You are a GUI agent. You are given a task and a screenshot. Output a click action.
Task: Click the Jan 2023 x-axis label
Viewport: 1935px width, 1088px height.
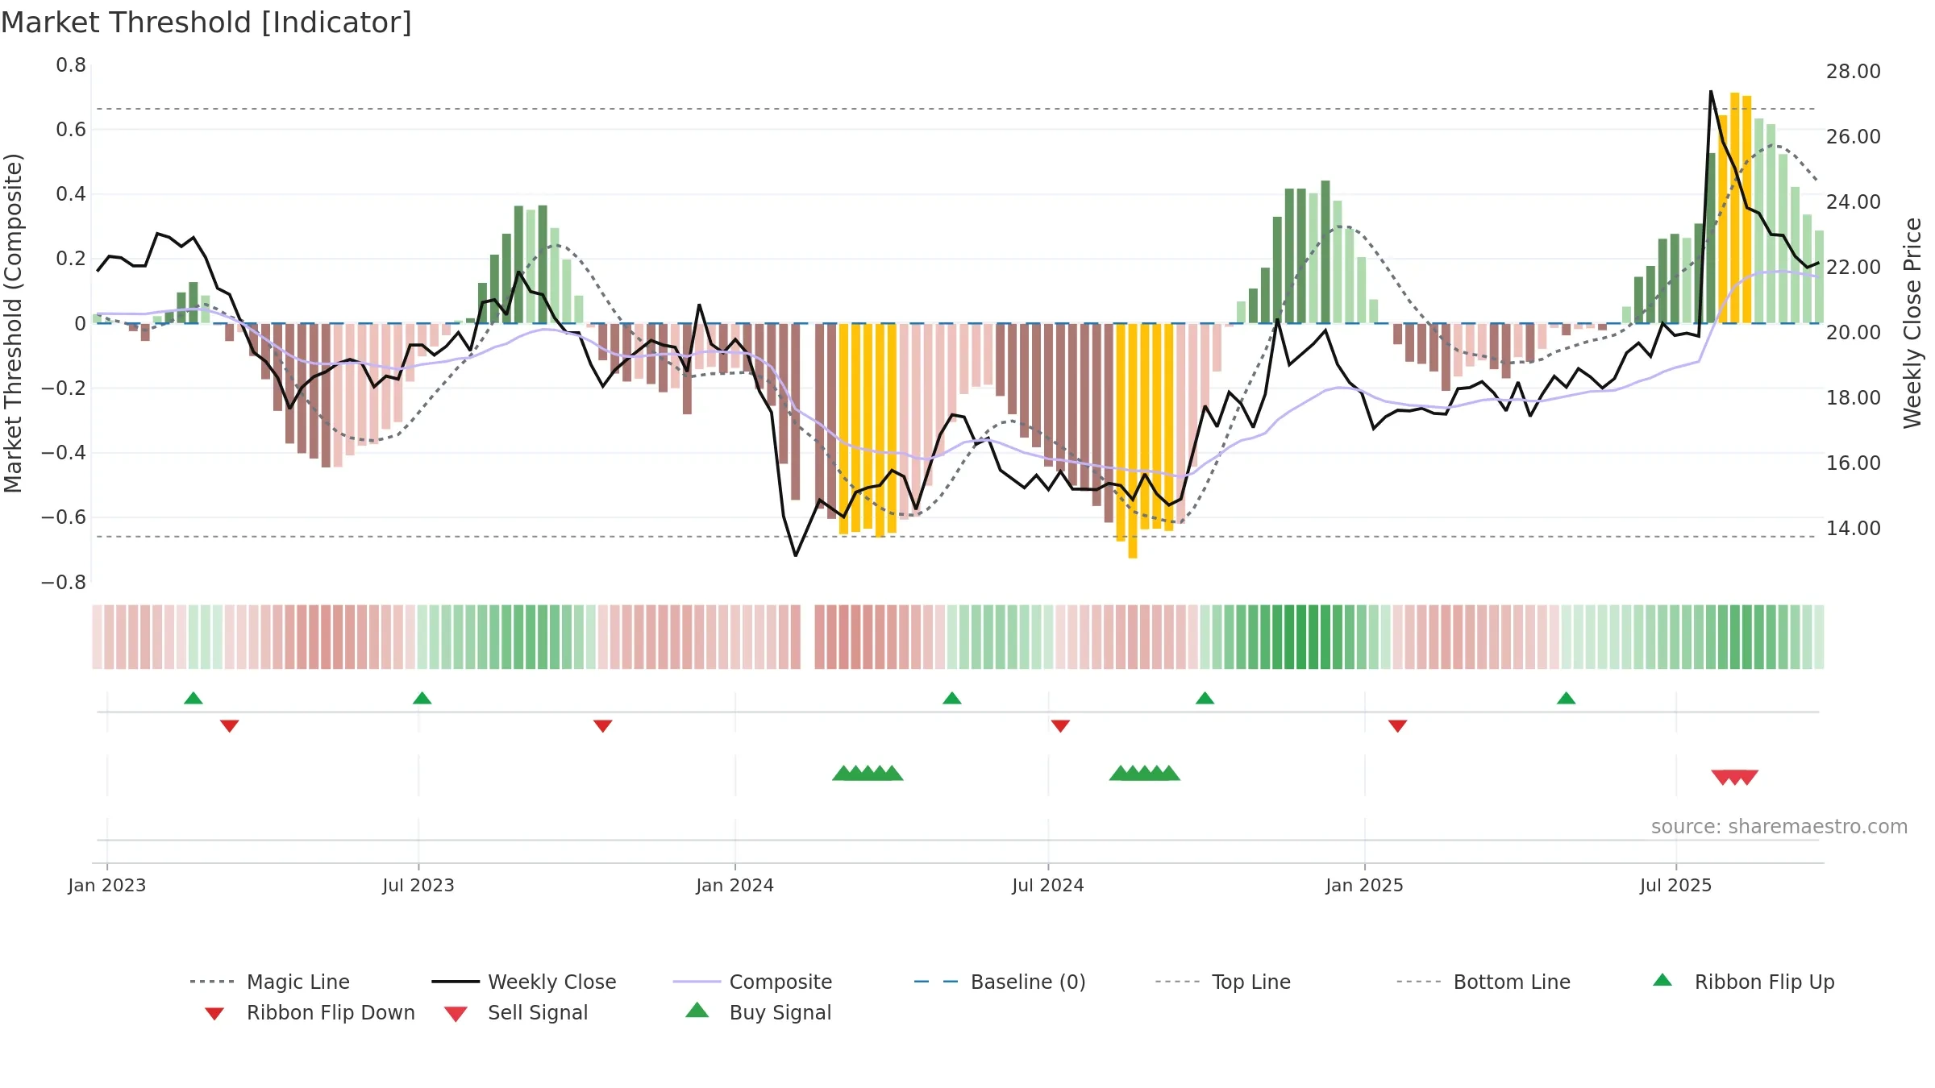pyautogui.click(x=107, y=885)
